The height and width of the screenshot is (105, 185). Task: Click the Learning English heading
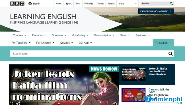[x=43, y=16]
